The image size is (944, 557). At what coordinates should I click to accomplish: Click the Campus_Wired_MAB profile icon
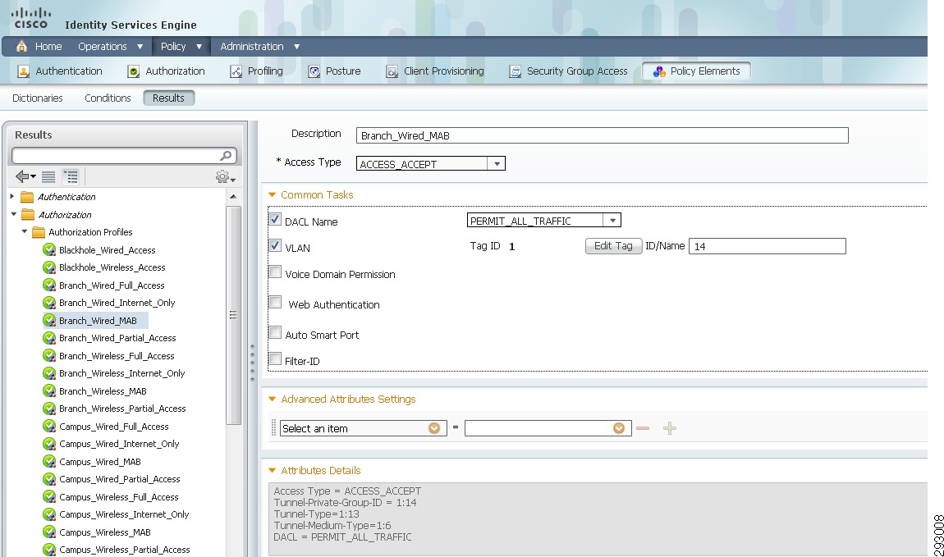point(49,461)
